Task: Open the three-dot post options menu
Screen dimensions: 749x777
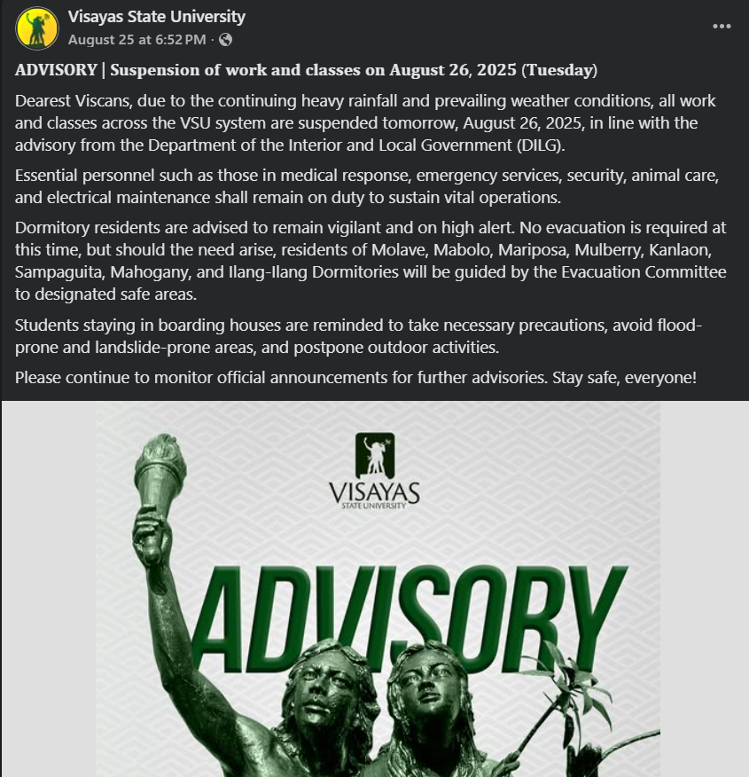Action: [722, 27]
